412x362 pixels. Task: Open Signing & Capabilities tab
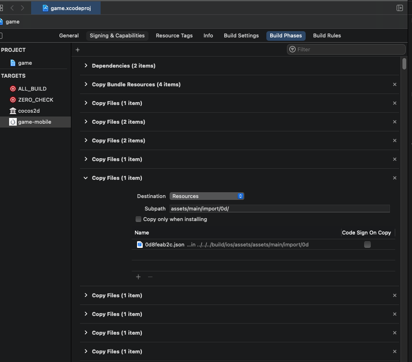117,35
